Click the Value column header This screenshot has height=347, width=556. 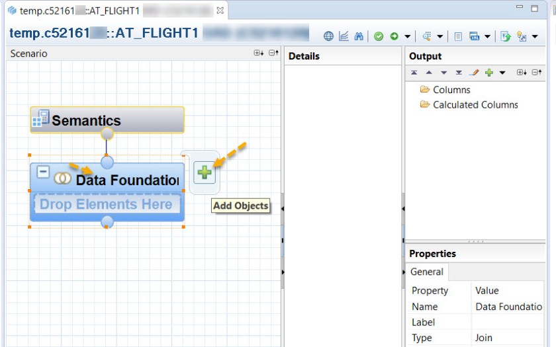(487, 291)
